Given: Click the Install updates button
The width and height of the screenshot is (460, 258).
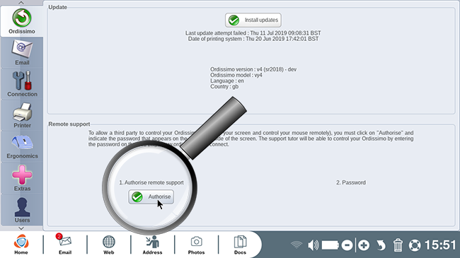Looking at the screenshot, I should coord(253,20).
